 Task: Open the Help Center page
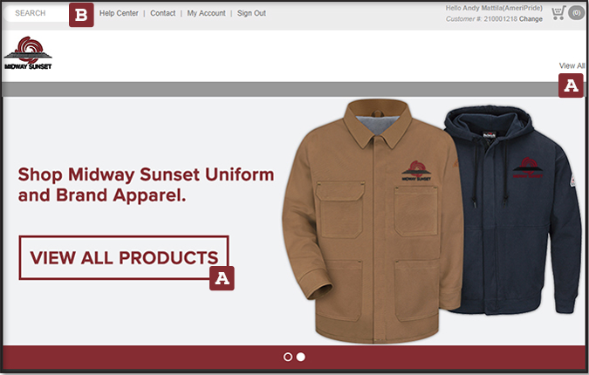pos(119,13)
